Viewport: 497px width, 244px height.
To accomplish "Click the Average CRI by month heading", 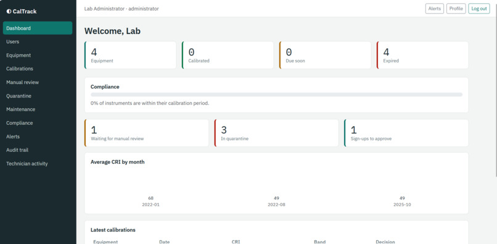I will tap(118, 162).
